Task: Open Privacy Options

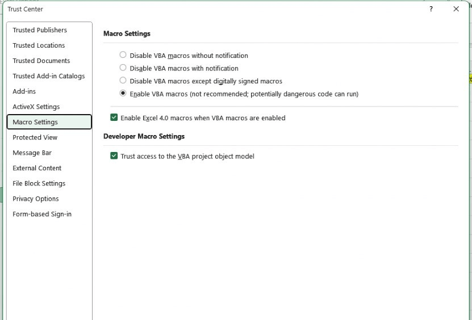Action: tap(49, 199)
